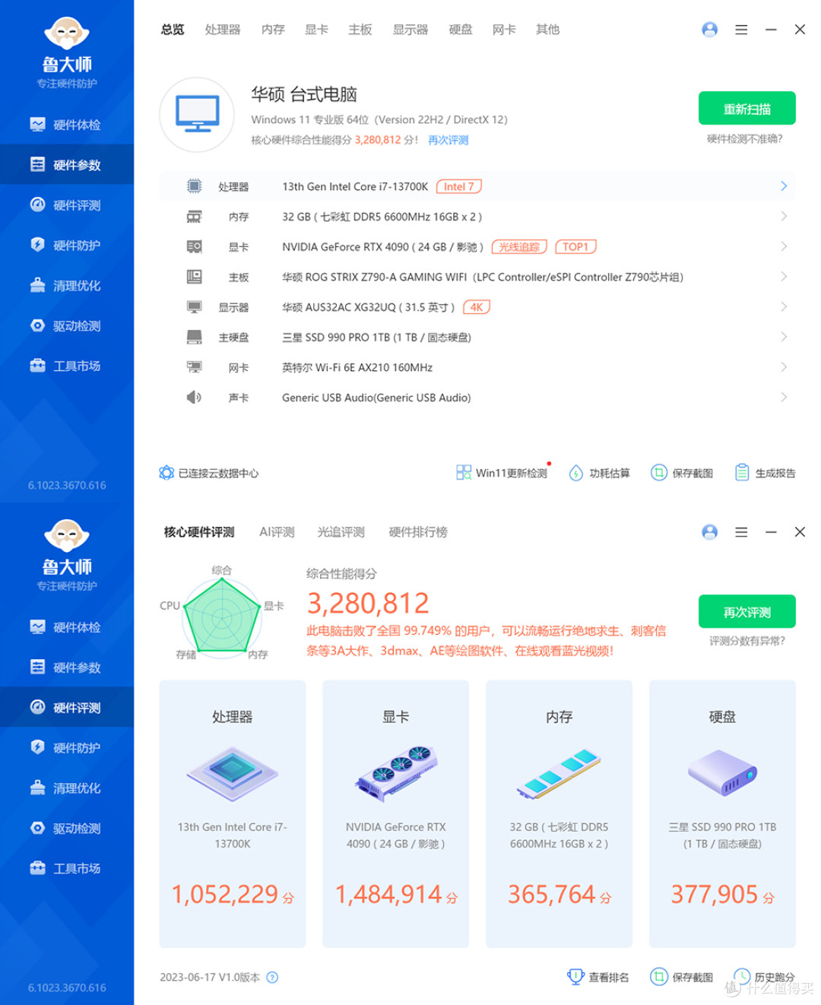Expand the 处理器 i7-13700K row chevron
This screenshot has height=1005, width=821.
(x=784, y=186)
